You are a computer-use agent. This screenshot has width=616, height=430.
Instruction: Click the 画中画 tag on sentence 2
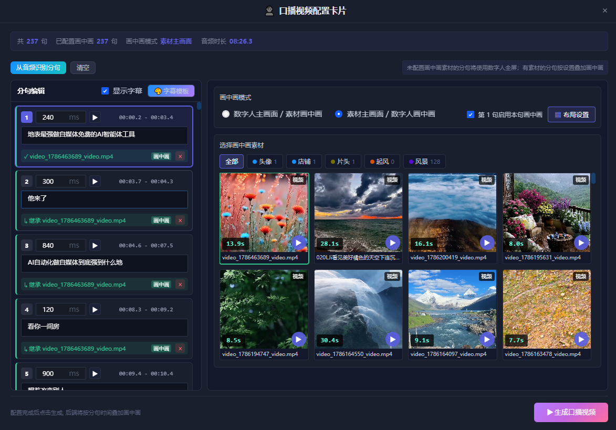tap(161, 221)
